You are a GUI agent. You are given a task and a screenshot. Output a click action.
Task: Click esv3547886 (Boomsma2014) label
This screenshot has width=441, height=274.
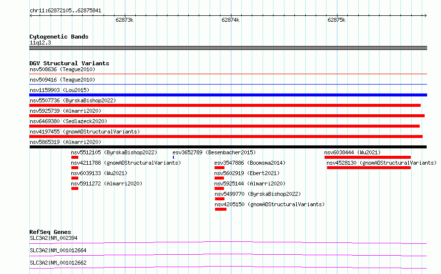click(250, 163)
